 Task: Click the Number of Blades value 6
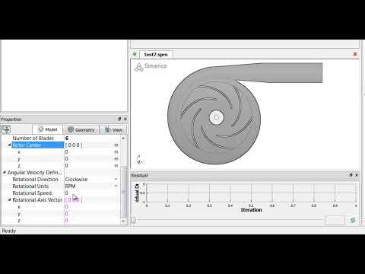[x=67, y=139]
